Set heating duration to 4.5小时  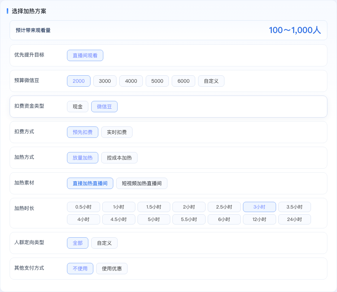[x=119, y=219]
